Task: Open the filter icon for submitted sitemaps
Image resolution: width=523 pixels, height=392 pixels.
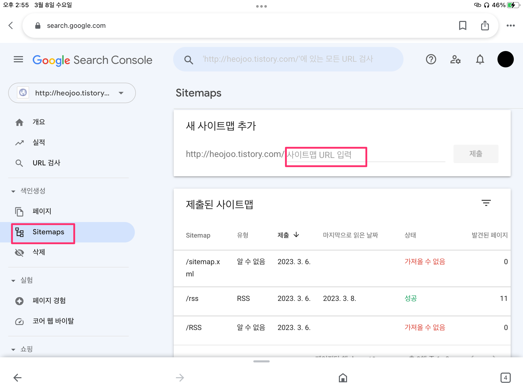Action: click(x=486, y=203)
